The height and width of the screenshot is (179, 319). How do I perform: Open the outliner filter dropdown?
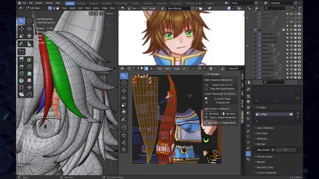(x=293, y=8)
